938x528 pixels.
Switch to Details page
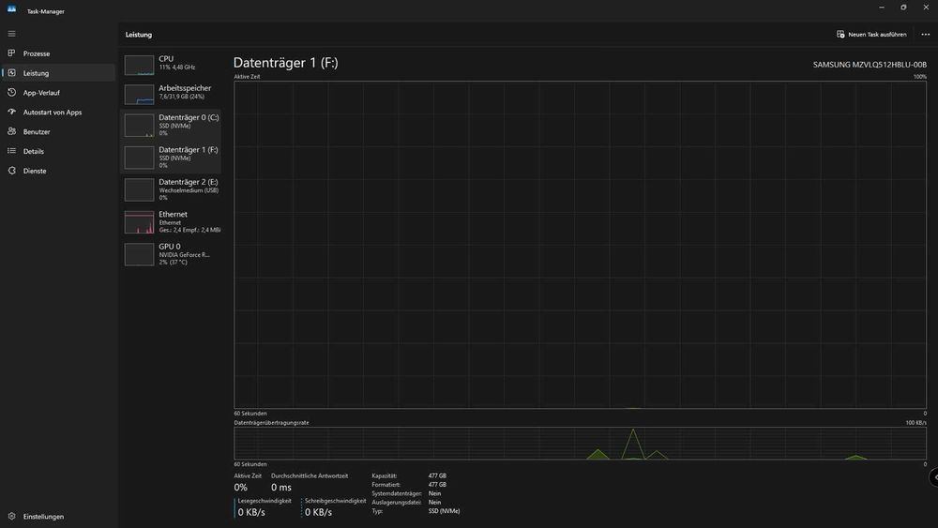[58, 151]
